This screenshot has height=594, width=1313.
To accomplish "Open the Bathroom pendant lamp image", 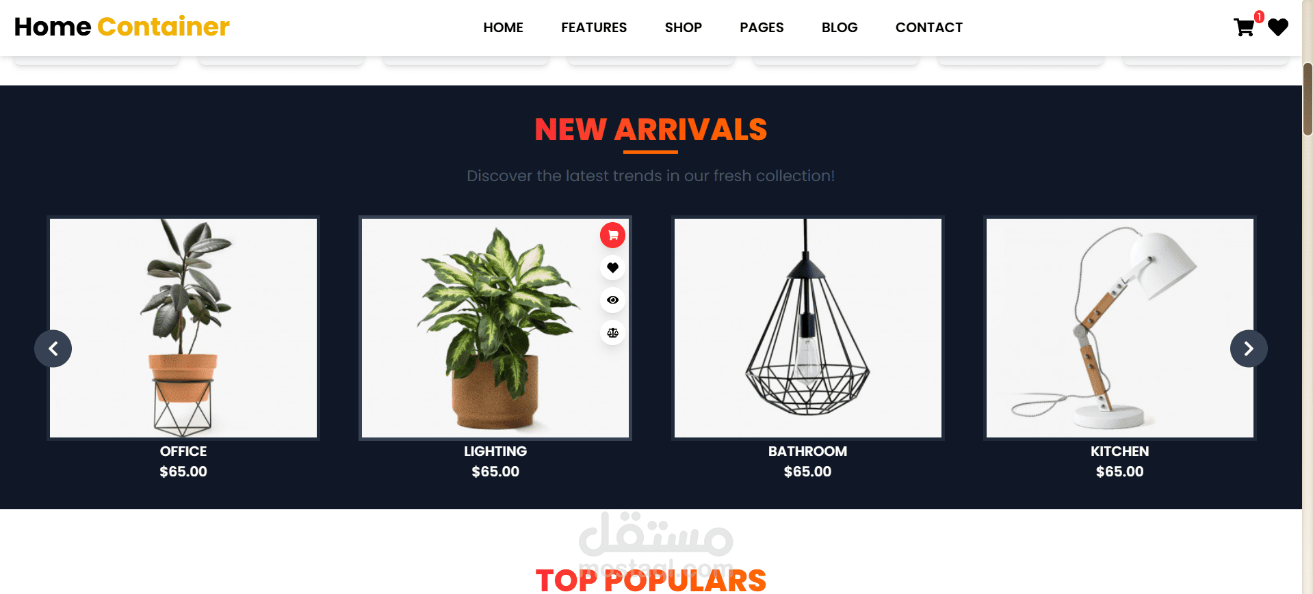I will 807,328.
